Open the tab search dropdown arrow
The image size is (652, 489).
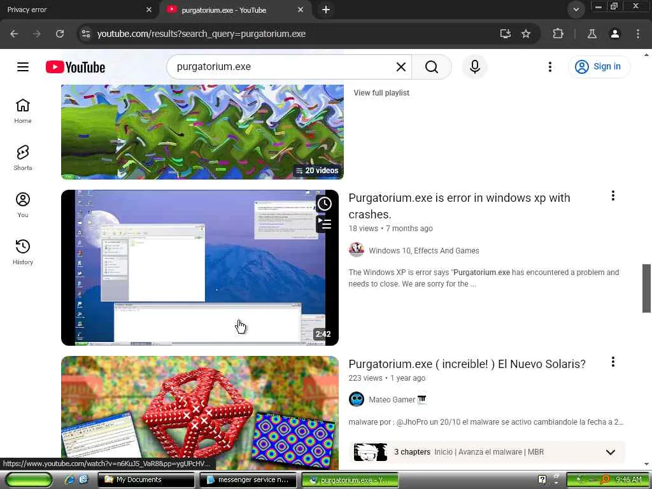pyautogui.click(x=576, y=9)
